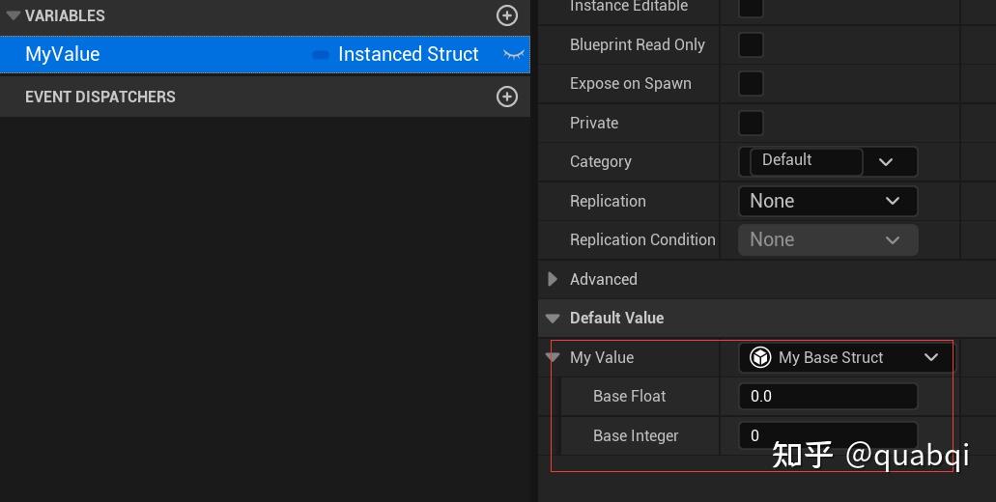Click the My Base Struct cube icon
This screenshot has height=502, width=996.
click(x=760, y=357)
